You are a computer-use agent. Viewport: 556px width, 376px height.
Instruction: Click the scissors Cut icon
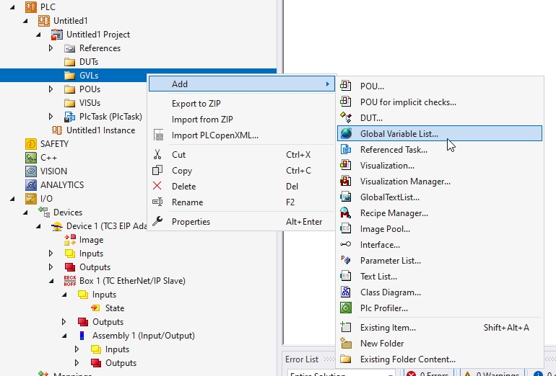tap(157, 154)
